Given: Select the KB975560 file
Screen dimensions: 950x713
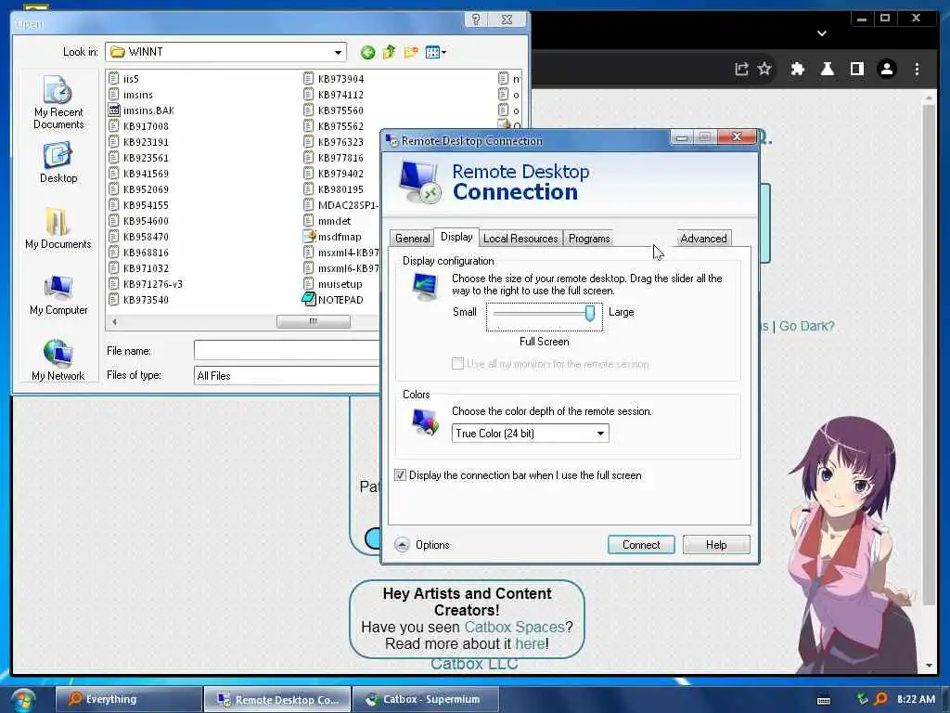Looking at the screenshot, I should coord(333,110).
